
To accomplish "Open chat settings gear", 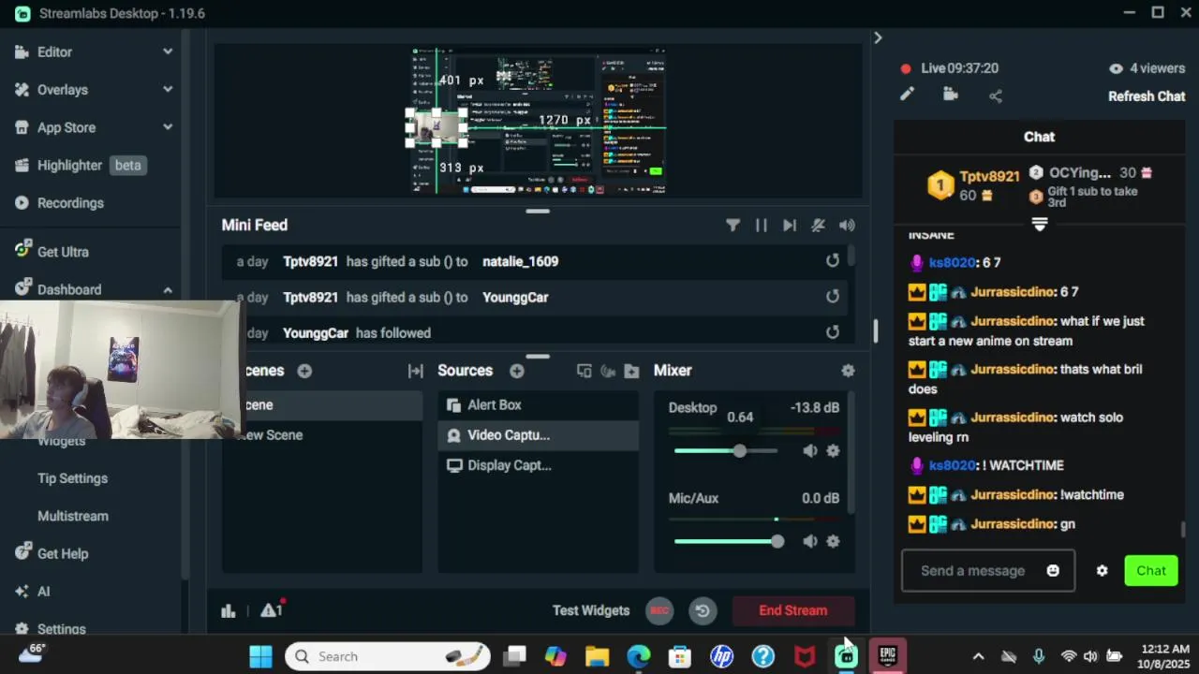I will [1102, 571].
